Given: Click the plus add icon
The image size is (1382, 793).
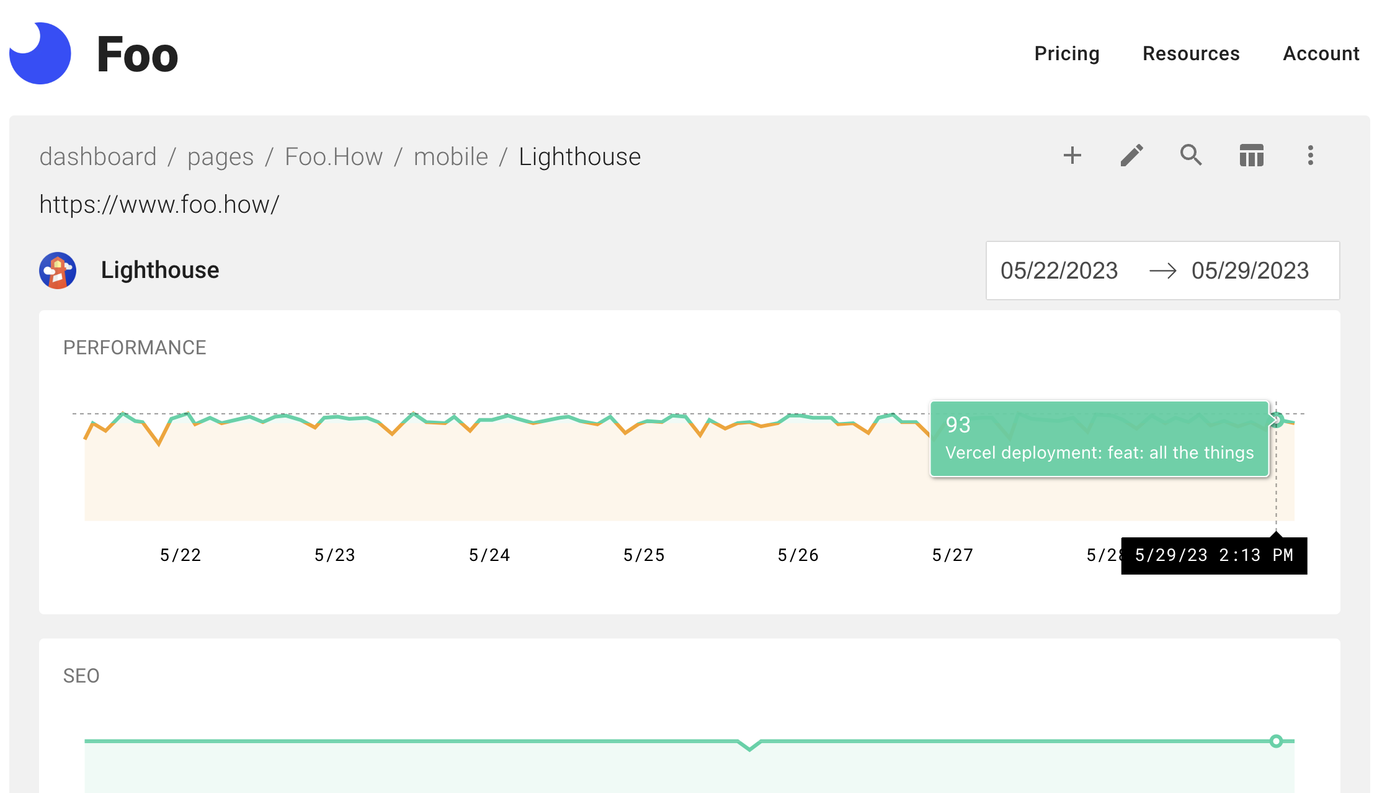Looking at the screenshot, I should click(1072, 155).
